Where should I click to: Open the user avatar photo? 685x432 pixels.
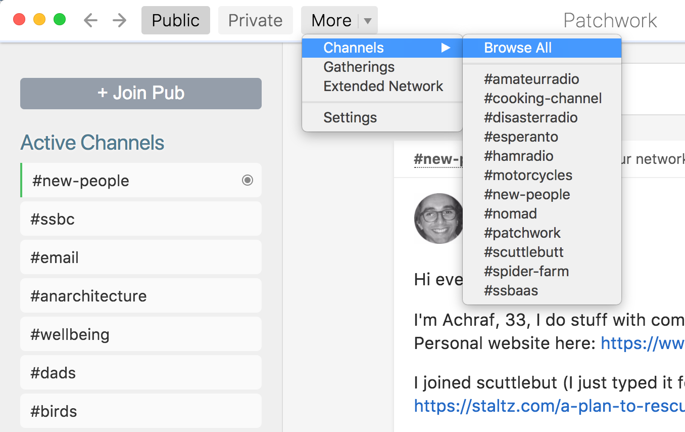pos(438,219)
